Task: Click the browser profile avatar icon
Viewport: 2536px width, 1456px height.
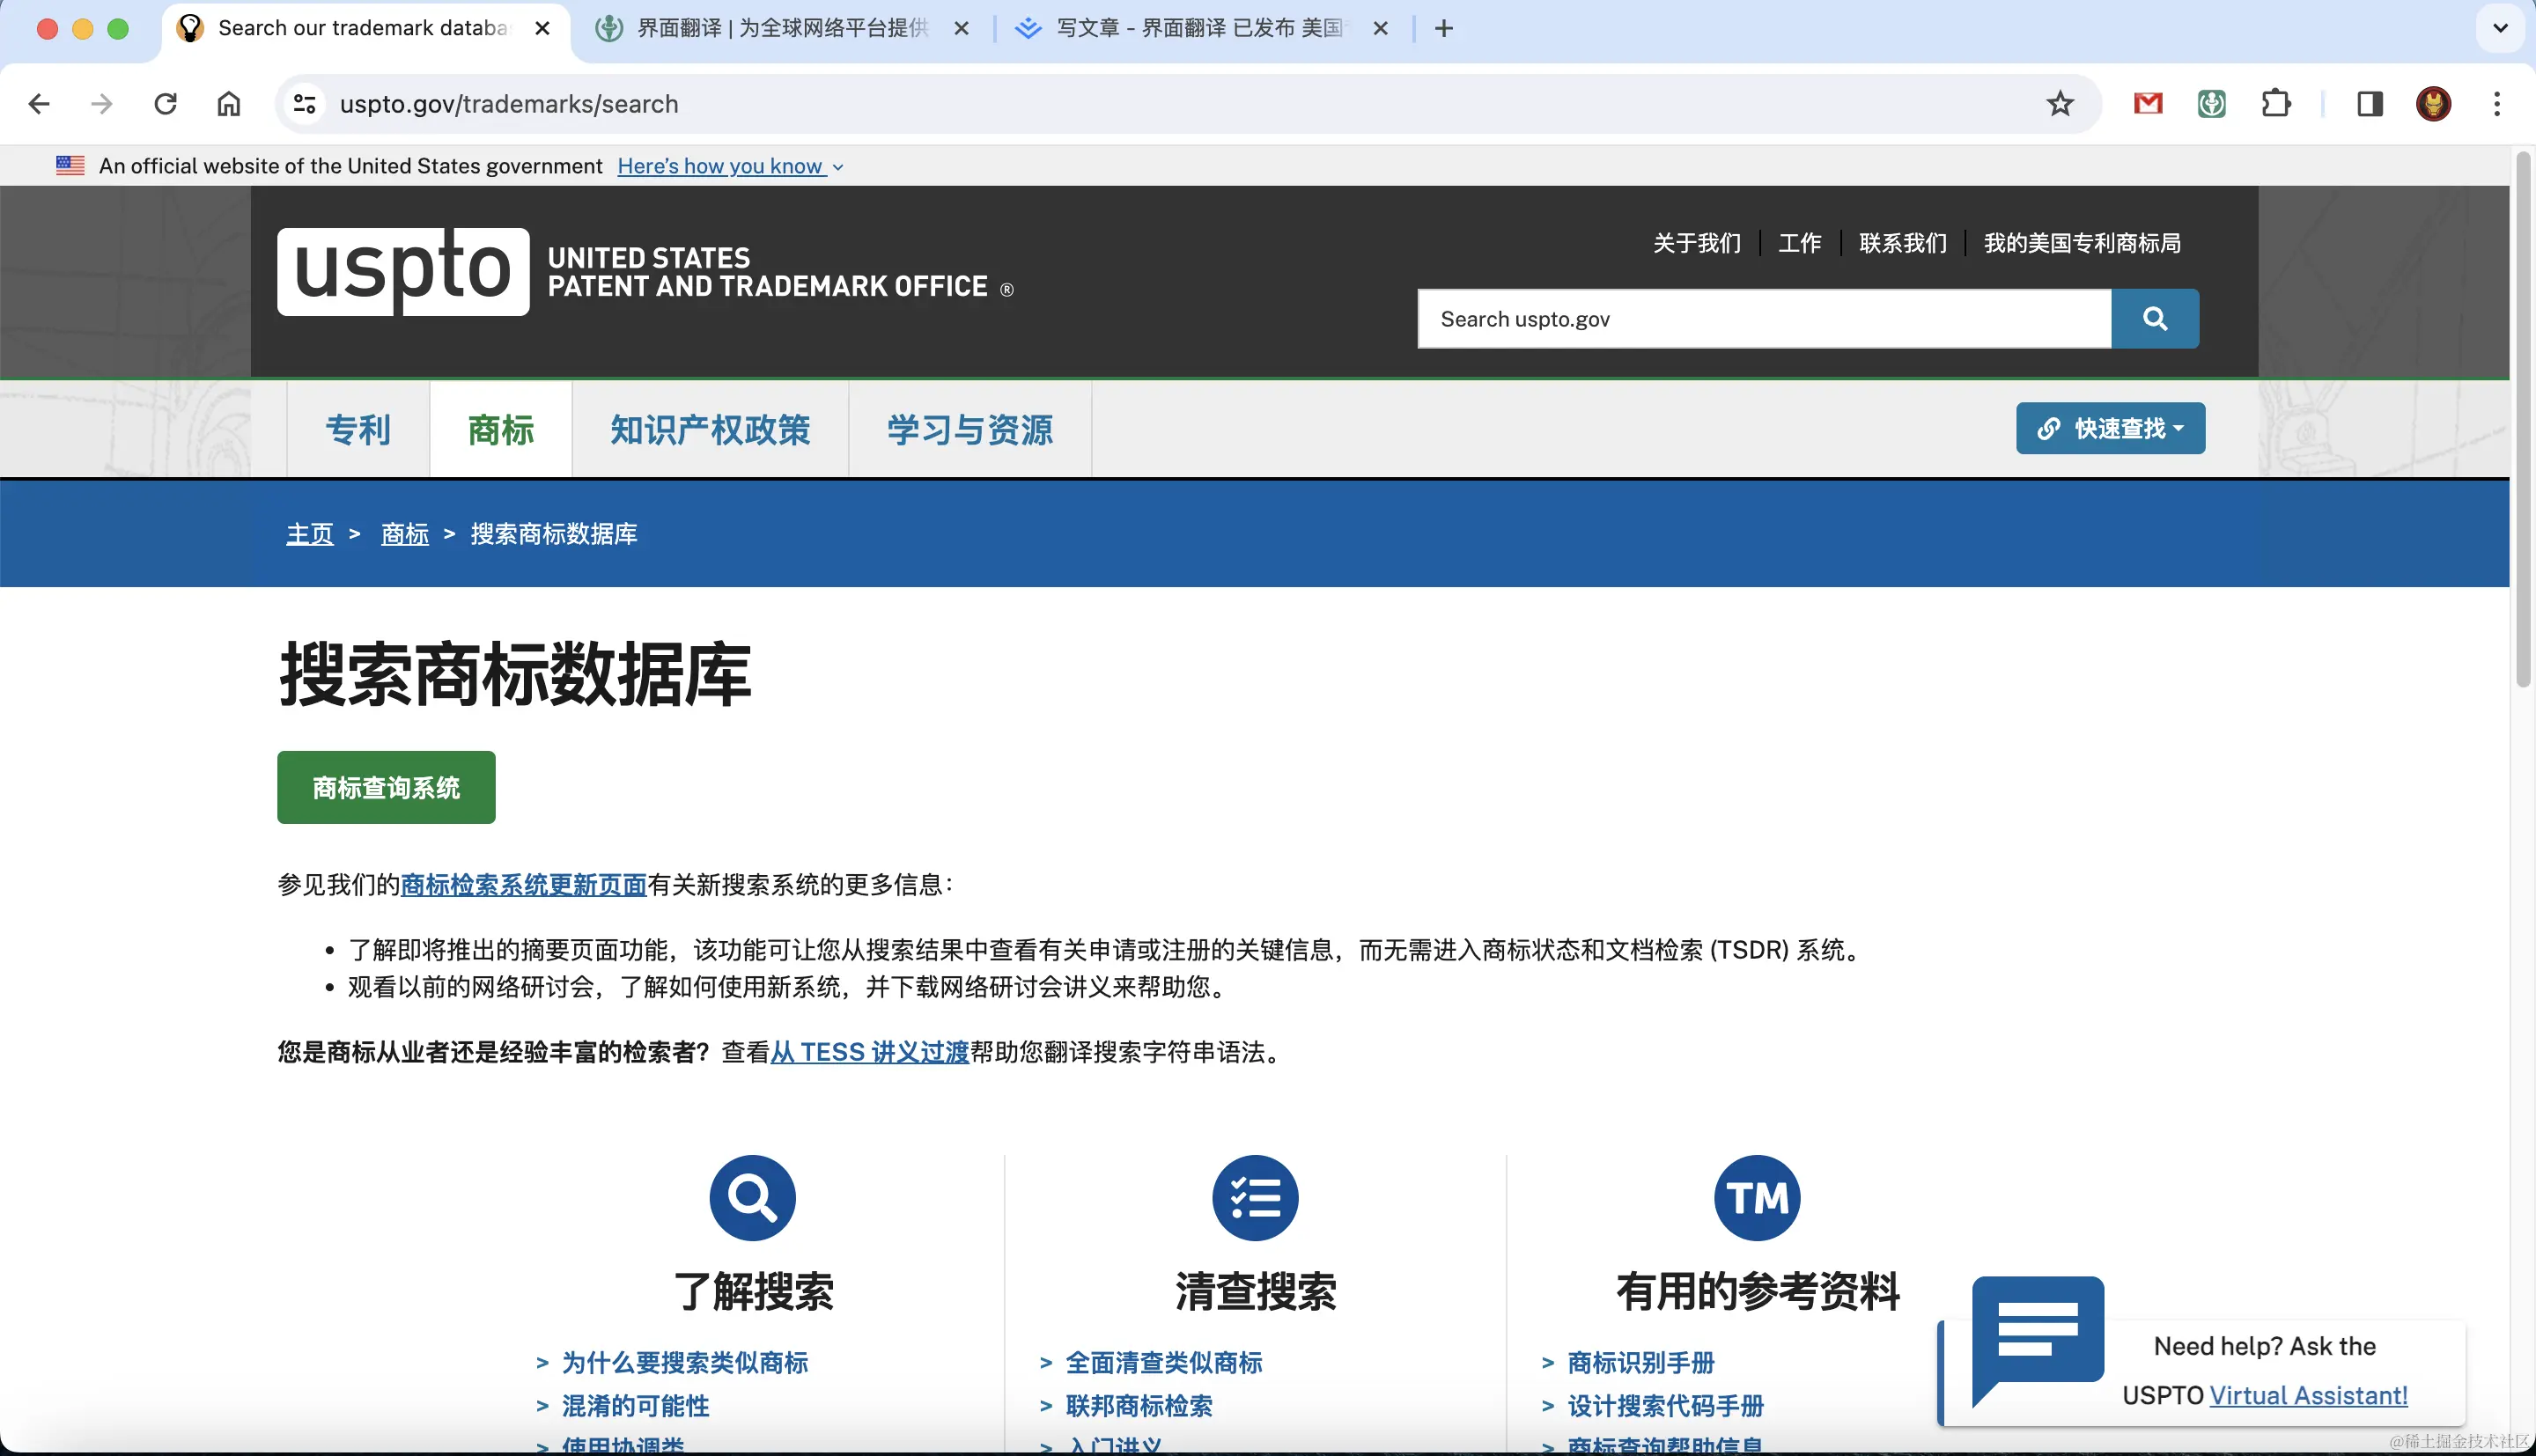Action: tap(2433, 103)
